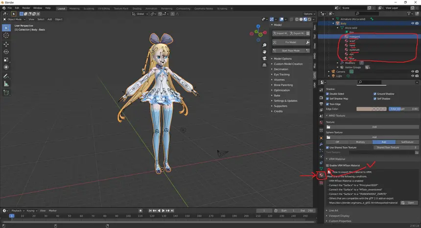Select the Scale tool
This screenshot has width=421, height=228.
point(6,60)
